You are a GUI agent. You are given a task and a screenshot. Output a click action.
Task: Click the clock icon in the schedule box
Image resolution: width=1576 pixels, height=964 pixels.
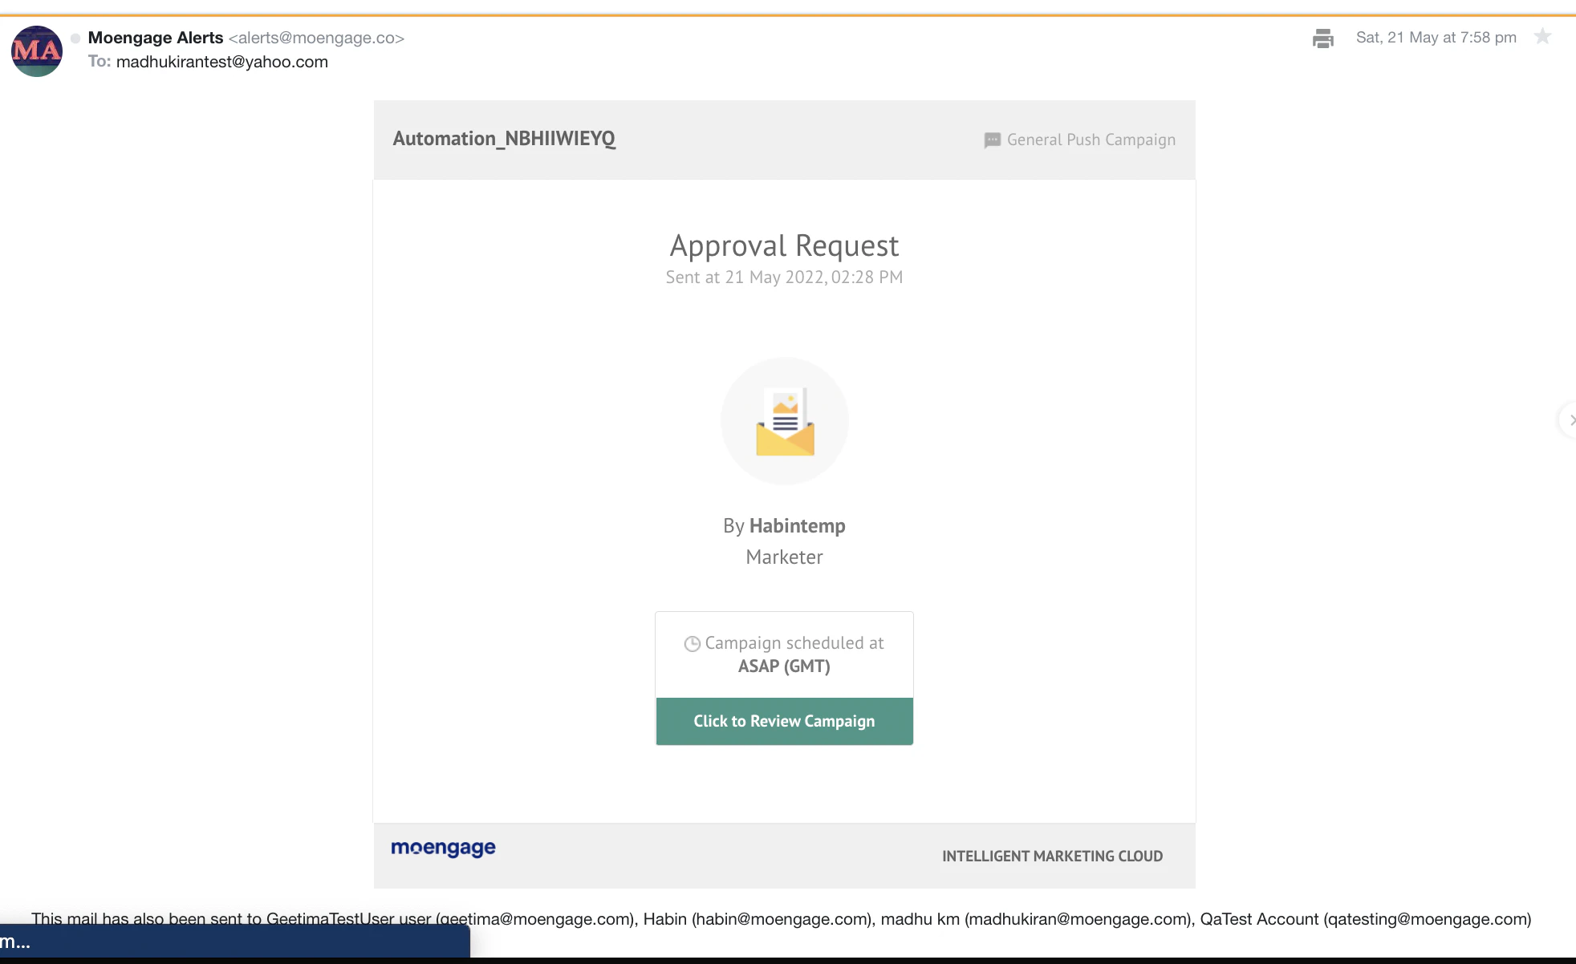[x=692, y=643]
